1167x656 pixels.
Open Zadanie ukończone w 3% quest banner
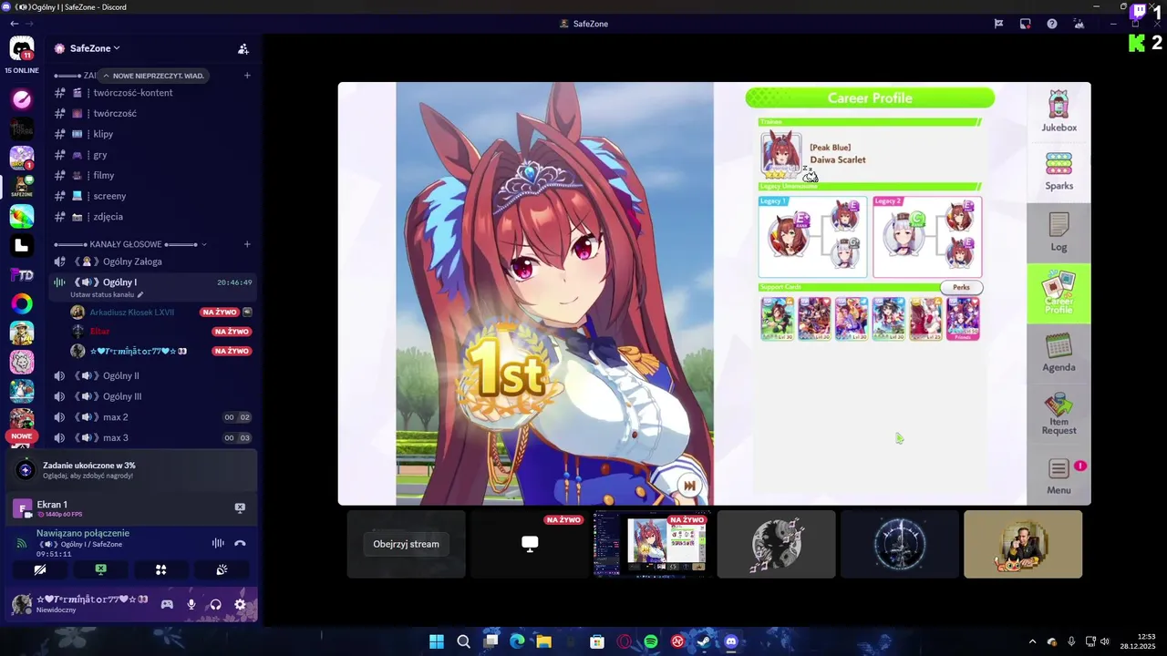[133, 470]
